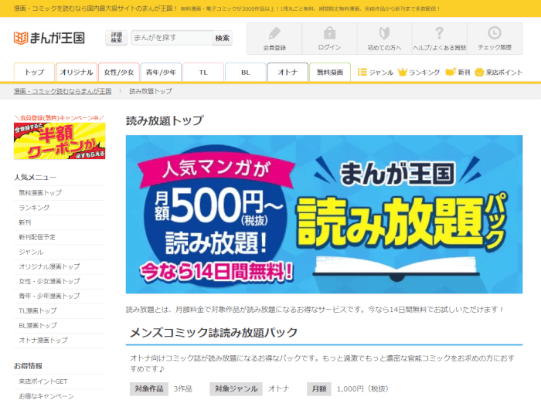Open sidebar ジャンル link

click(31, 252)
